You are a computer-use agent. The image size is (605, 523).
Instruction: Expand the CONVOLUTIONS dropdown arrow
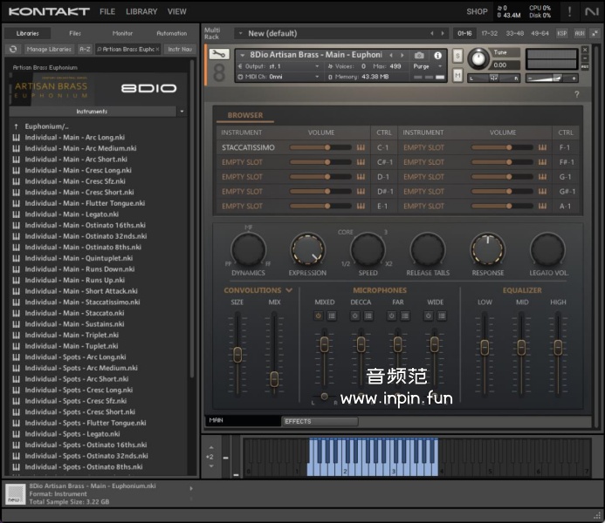point(289,290)
